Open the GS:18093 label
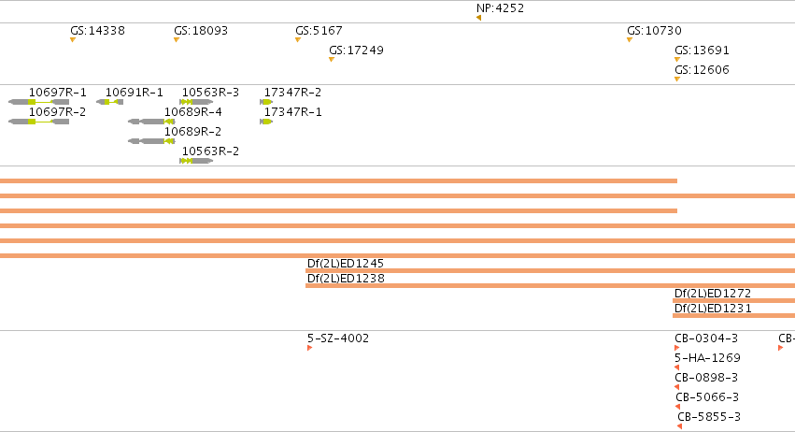795x432 pixels. tap(201, 31)
